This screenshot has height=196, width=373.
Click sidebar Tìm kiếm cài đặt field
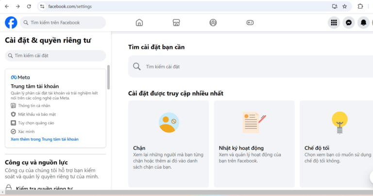pos(55,55)
